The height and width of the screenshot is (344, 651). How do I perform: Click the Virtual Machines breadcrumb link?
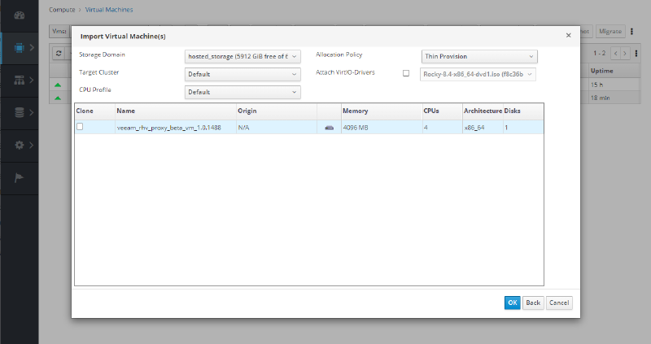[109, 10]
